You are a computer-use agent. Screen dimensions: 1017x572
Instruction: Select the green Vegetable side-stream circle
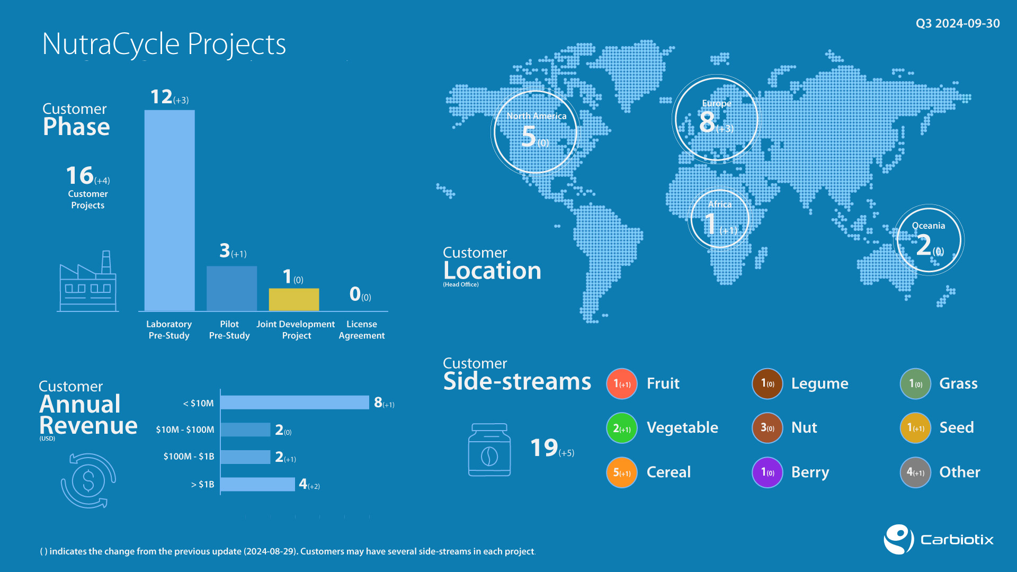(x=622, y=428)
